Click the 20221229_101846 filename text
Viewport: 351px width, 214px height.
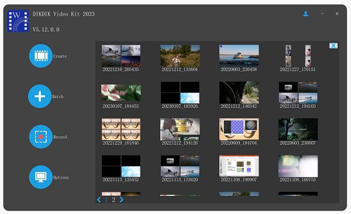click(121, 143)
